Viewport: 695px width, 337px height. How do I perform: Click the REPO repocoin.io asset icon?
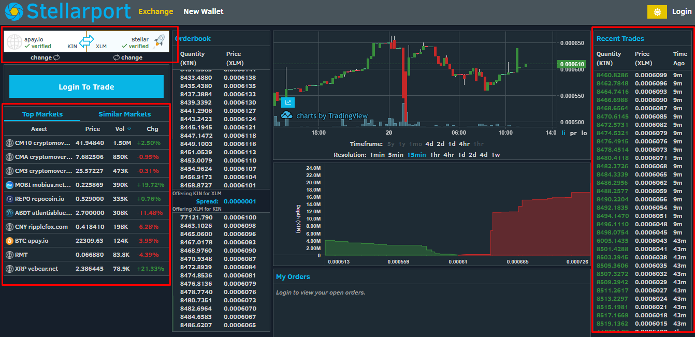click(x=9, y=199)
